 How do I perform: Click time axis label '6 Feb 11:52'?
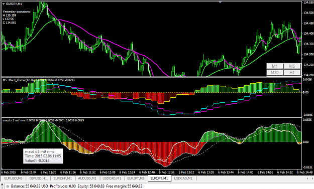(88, 172)
